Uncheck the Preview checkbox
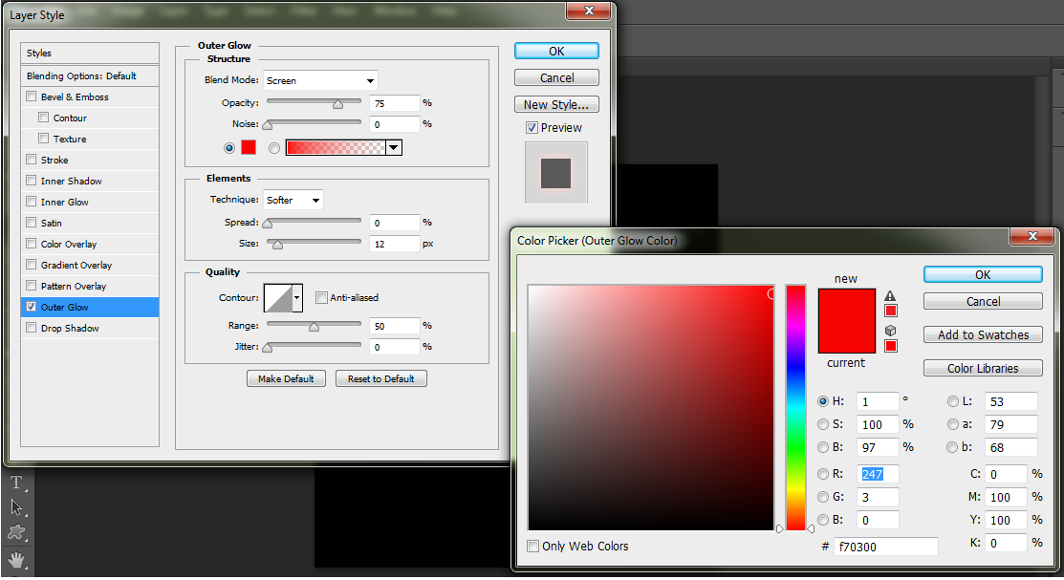Image resolution: width=1064 pixels, height=580 pixels. pyautogui.click(x=532, y=127)
